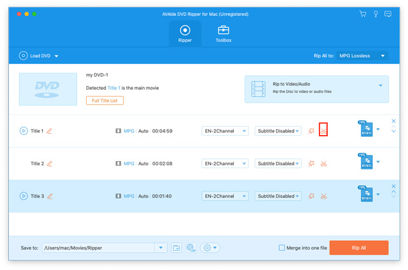Toggle the hardware acceleration OFF icon
The image size is (408, 270).
191,248
